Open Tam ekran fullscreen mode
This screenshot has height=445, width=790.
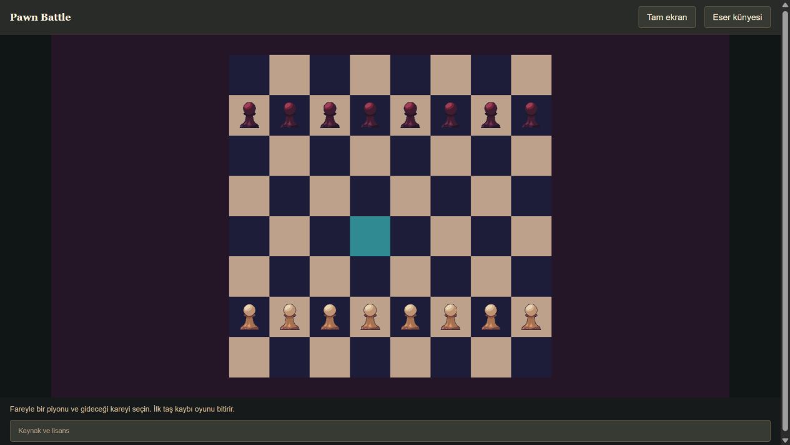pyautogui.click(x=667, y=17)
